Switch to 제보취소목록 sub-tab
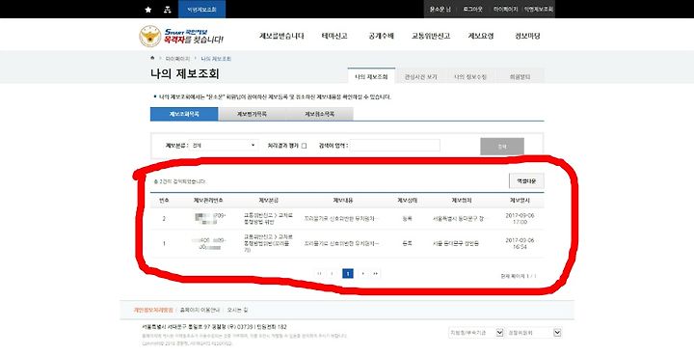 (320, 114)
